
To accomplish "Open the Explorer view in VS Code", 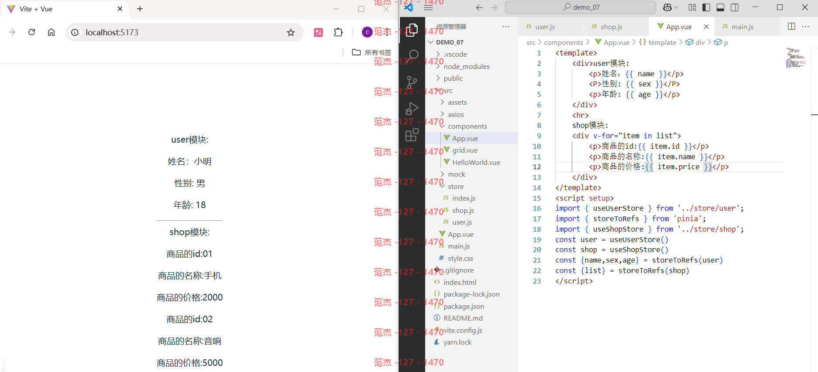I will 412,30.
